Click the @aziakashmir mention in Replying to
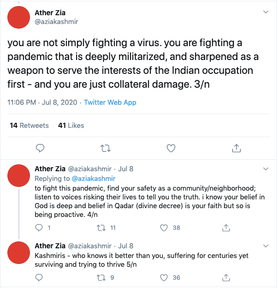This screenshot has width=278, height=288. [93, 179]
